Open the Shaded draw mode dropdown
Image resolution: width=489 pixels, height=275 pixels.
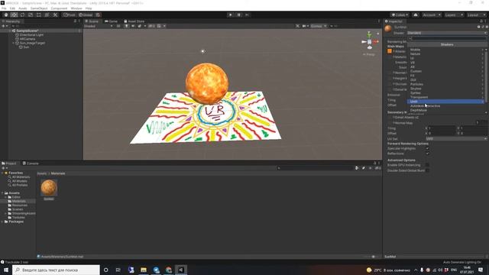pyautogui.click(x=99, y=26)
